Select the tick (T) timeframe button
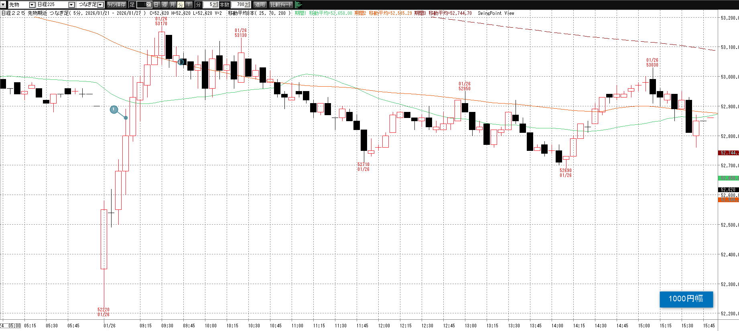This screenshot has height=331, width=739. pyautogui.click(x=189, y=4)
